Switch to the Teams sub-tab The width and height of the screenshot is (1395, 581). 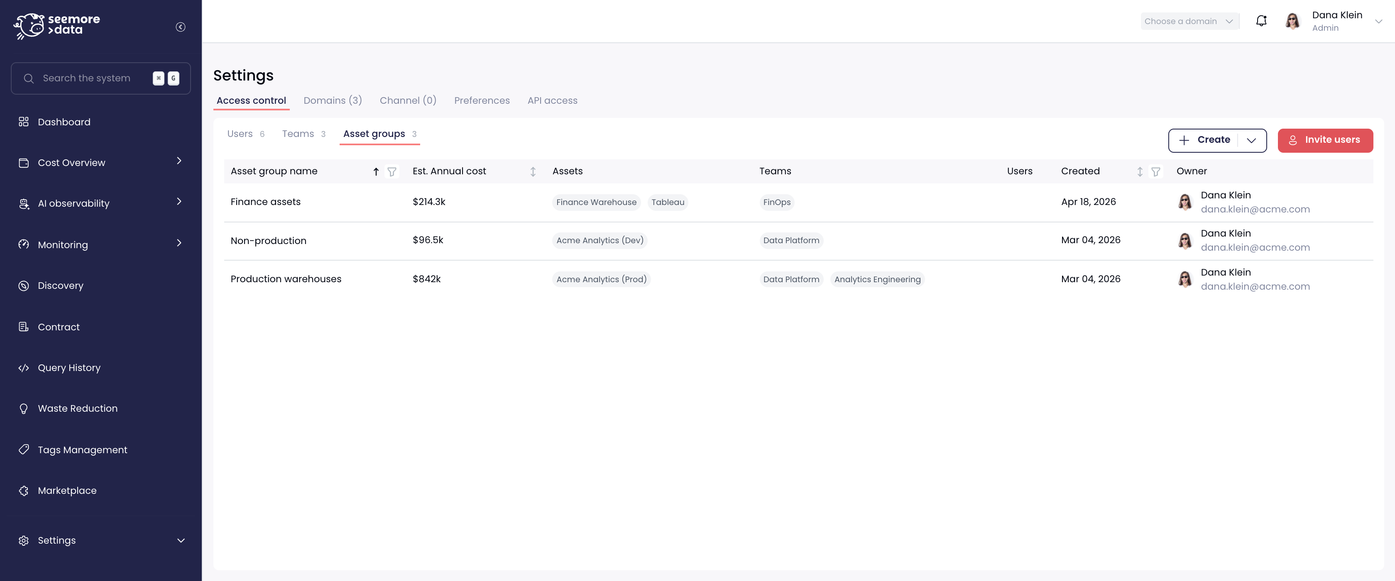[x=304, y=134]
